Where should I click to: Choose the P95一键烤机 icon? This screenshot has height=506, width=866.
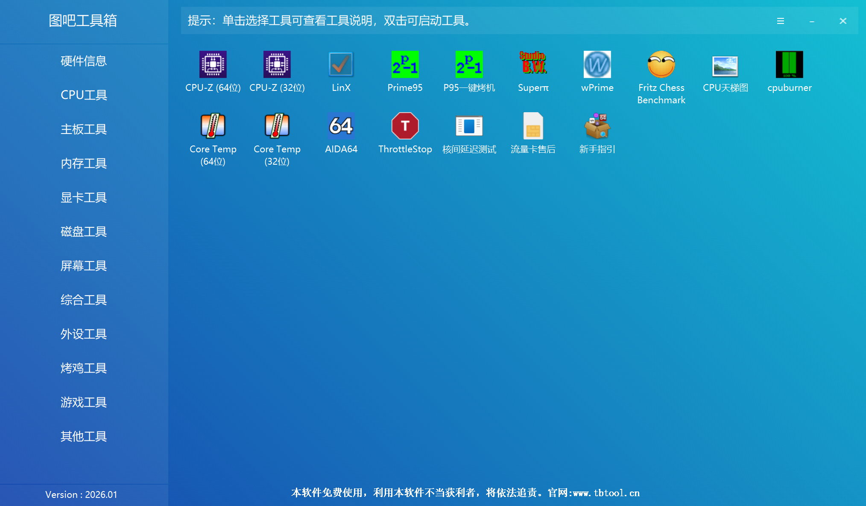click(x=469, y=64)
